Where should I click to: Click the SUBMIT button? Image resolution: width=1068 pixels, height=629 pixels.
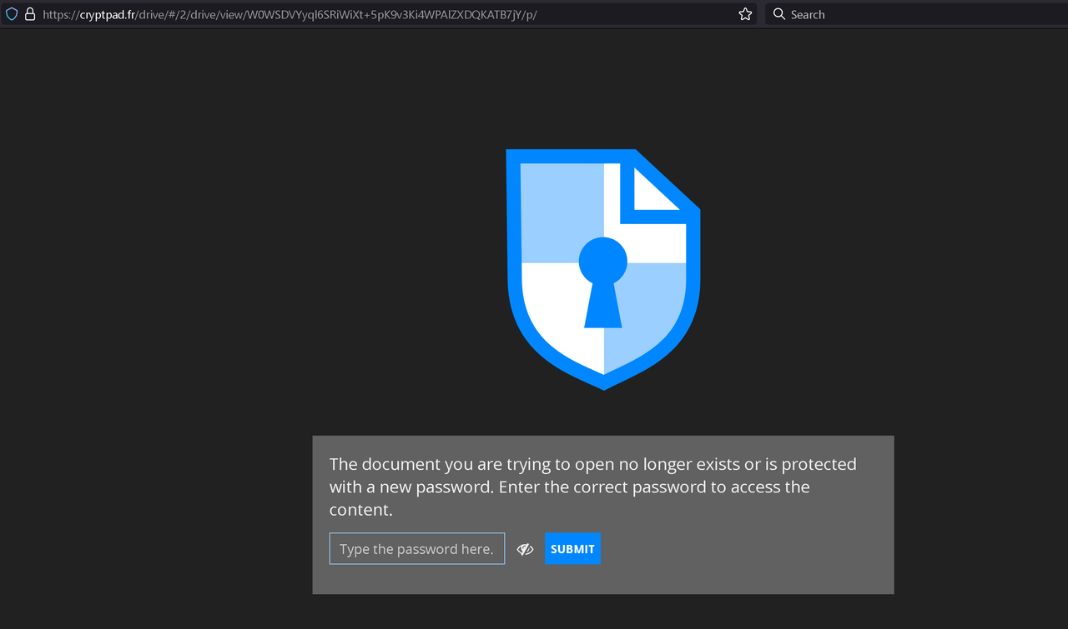click(x=572, y=549)
